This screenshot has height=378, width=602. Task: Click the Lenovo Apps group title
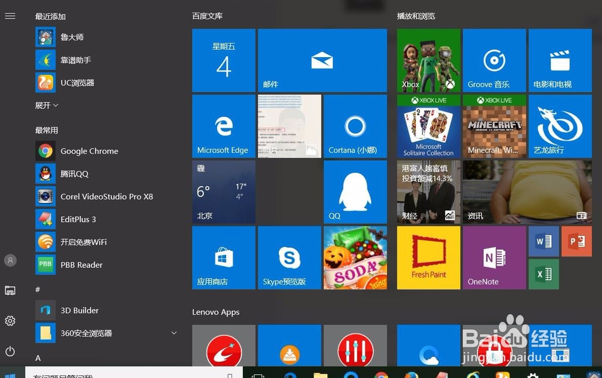pos(216,312)
